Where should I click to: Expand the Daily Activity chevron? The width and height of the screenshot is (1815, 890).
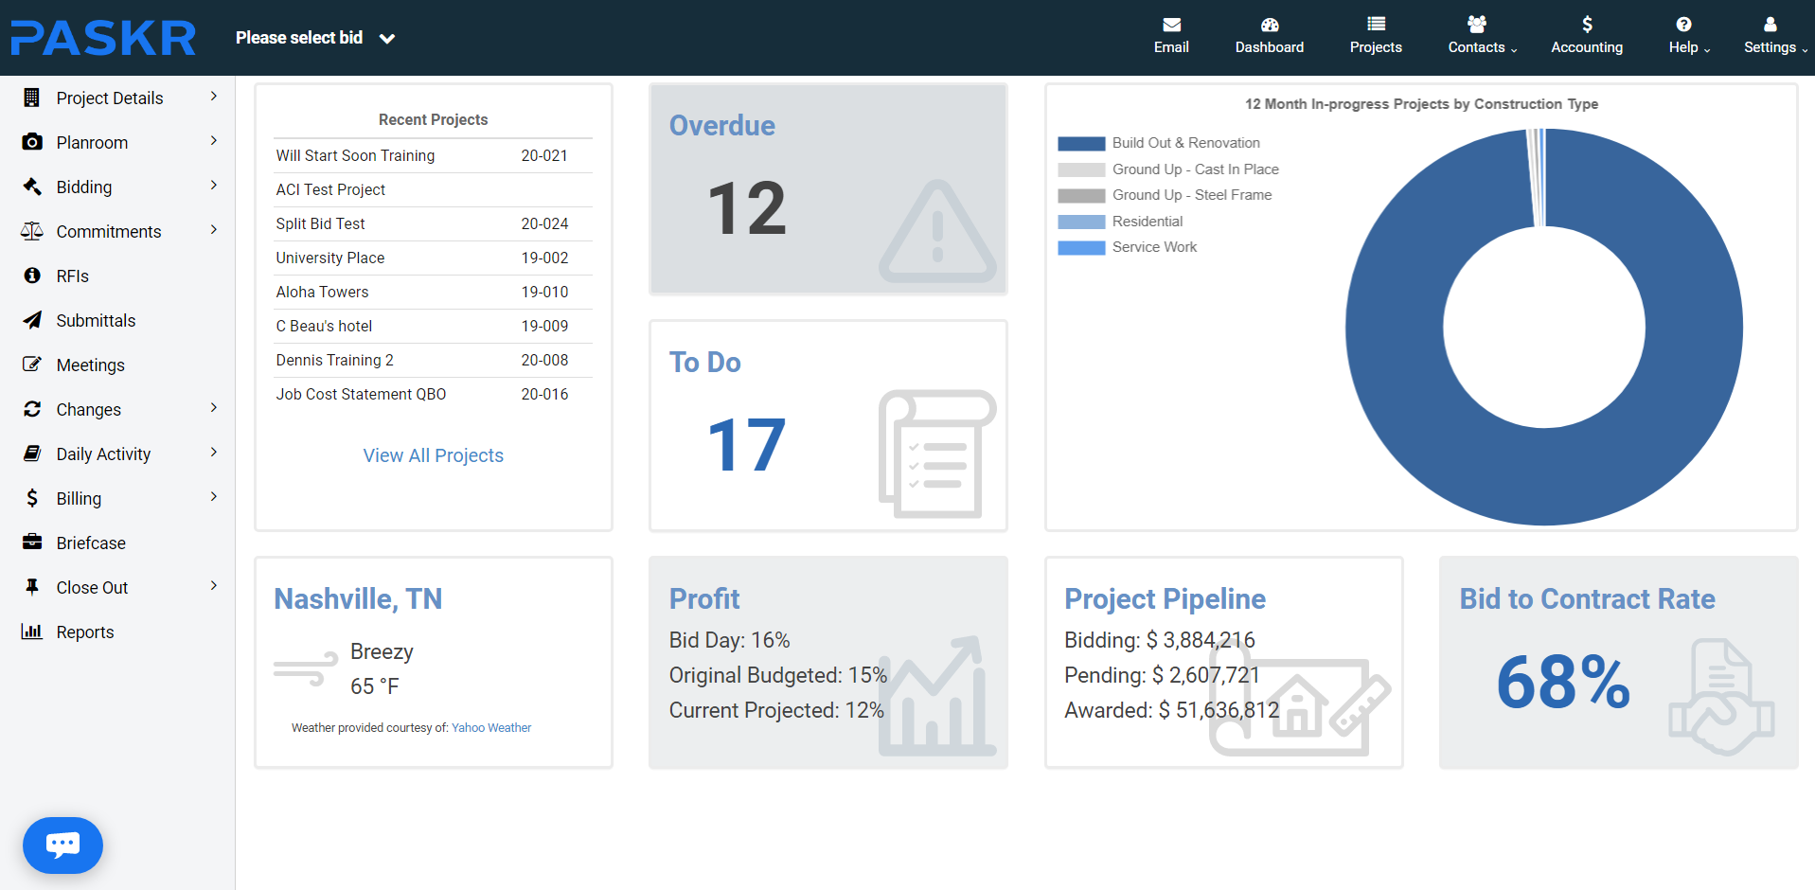[x=214, y=453]
